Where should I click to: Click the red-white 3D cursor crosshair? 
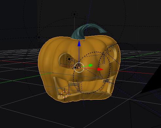[x=64, y=94]
